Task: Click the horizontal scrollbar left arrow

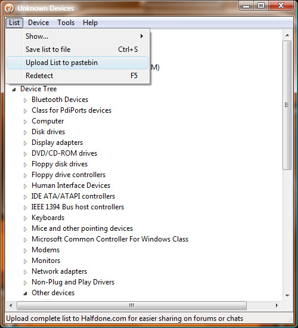Action: pyautogui.click(x=11, y=305)
